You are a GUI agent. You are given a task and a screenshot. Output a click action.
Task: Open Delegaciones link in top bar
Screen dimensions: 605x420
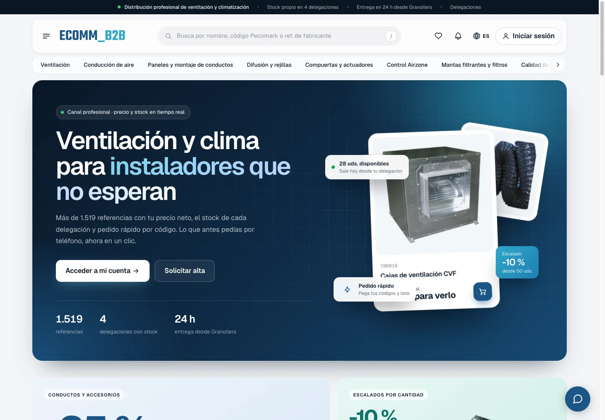[x=466, y=7]
